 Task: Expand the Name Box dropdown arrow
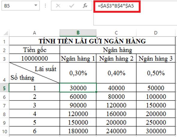pos(36,5)
